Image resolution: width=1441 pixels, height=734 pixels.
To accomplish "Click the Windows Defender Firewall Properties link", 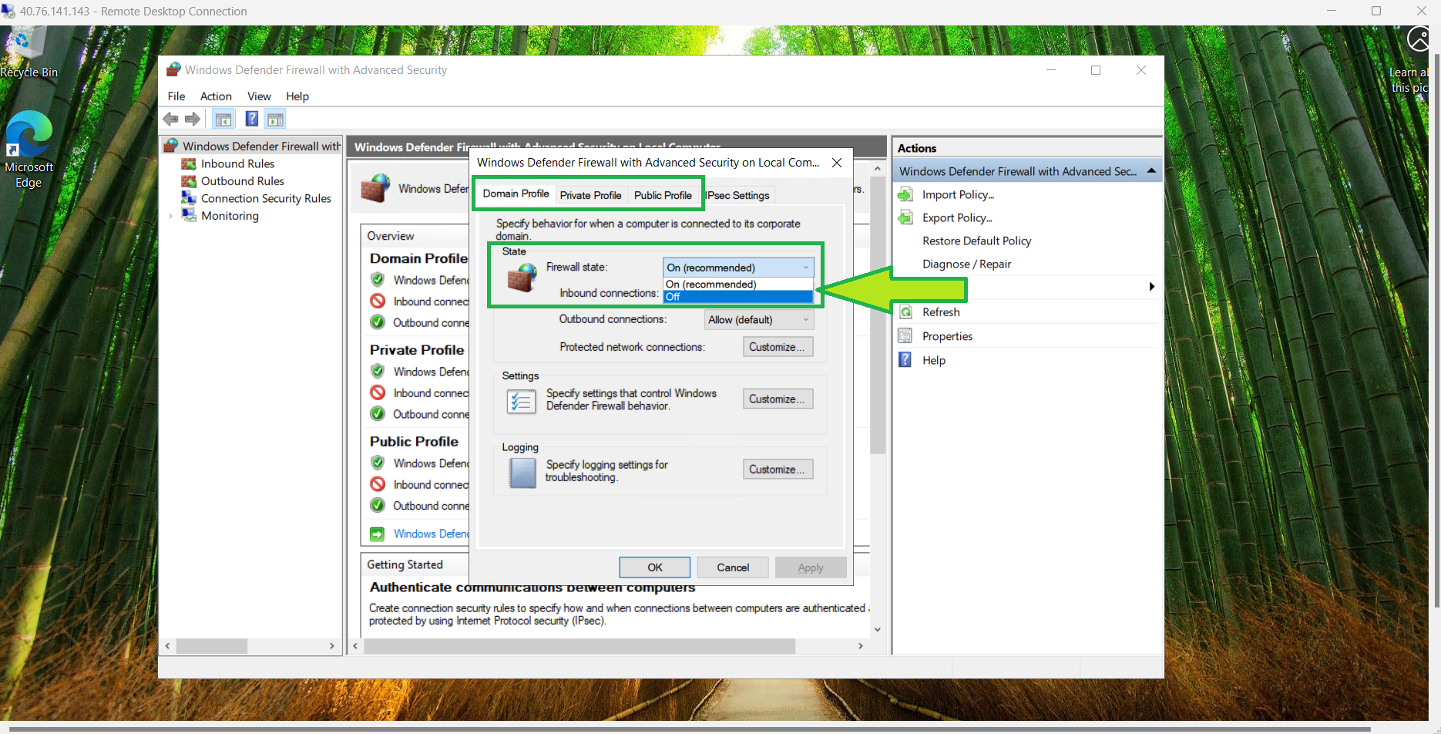I will click(x=431, y=534).
